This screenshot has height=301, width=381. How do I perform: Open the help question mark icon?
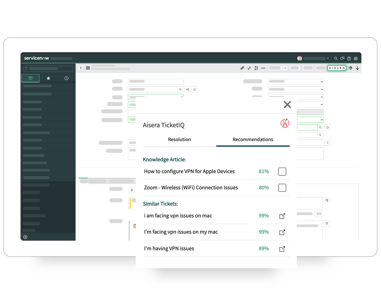point(349,58)
